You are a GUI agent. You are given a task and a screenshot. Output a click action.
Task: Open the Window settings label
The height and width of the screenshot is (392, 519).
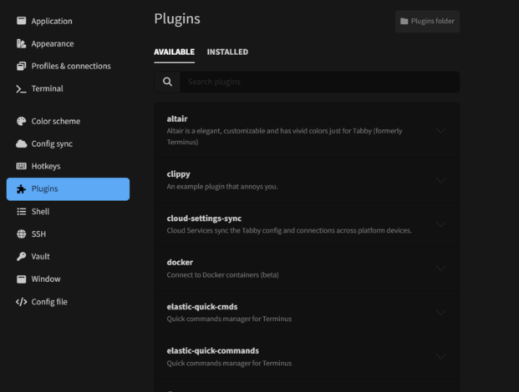click(46, 279)
